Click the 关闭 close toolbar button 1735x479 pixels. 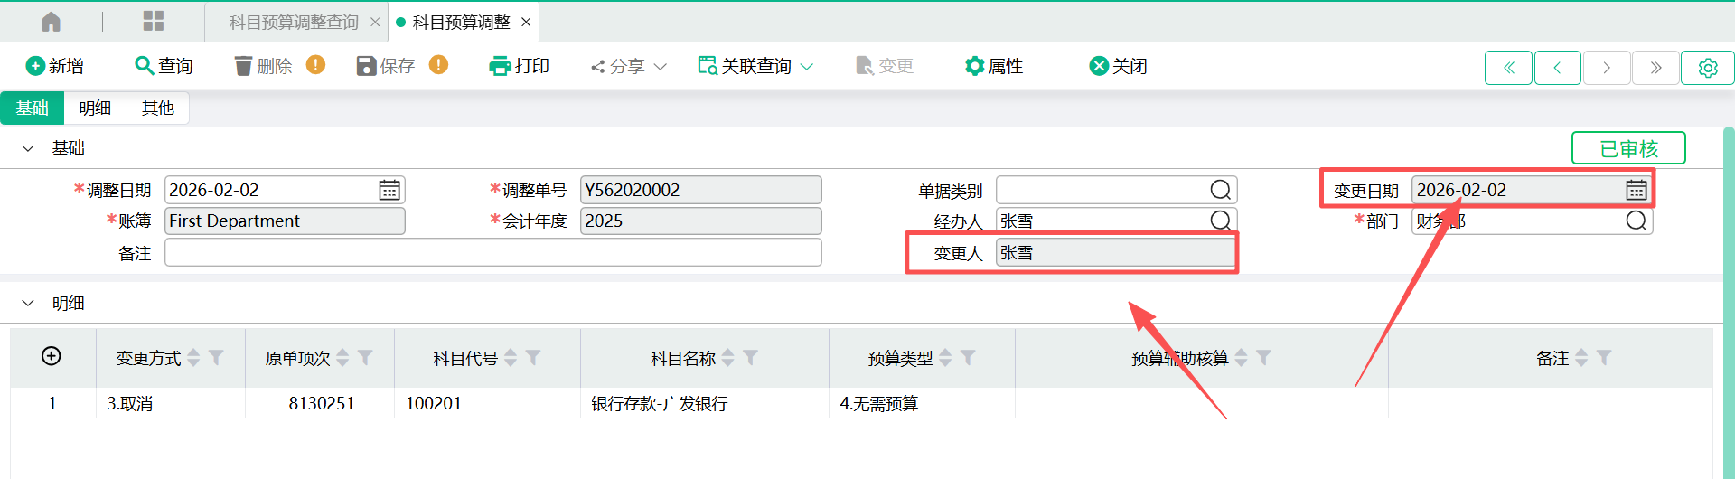(x=1119, y=66)
